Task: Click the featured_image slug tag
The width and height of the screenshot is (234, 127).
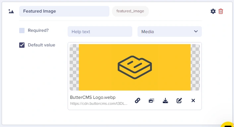Action: pos(130,11)
